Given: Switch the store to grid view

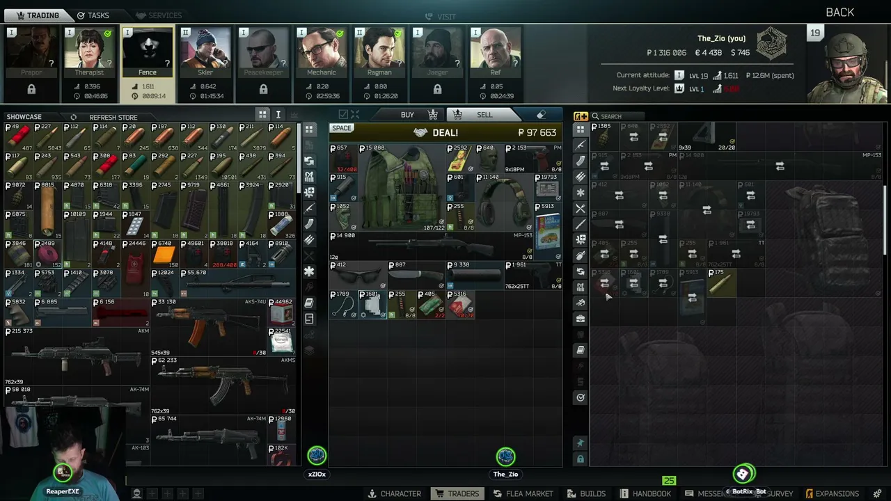Looking at the screenshot, I should coord(262,115).
